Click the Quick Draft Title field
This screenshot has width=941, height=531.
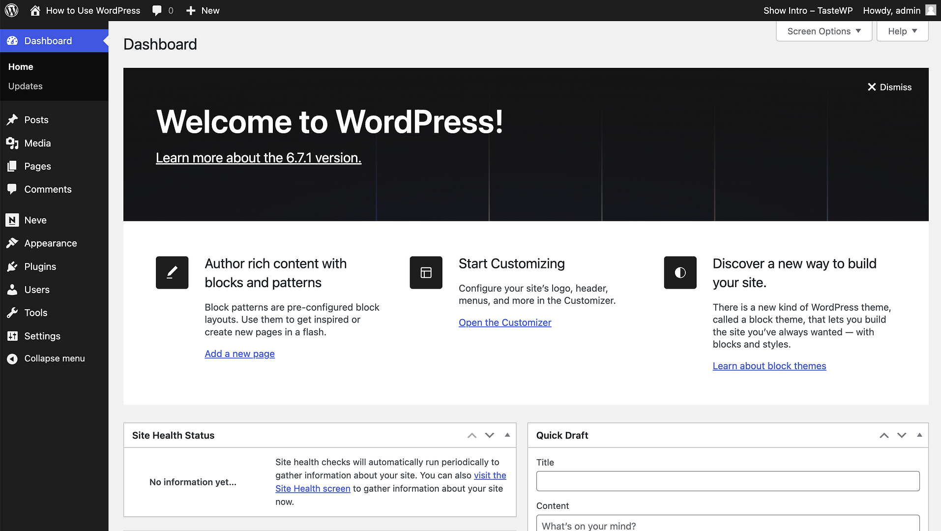[x=728, y=481]
